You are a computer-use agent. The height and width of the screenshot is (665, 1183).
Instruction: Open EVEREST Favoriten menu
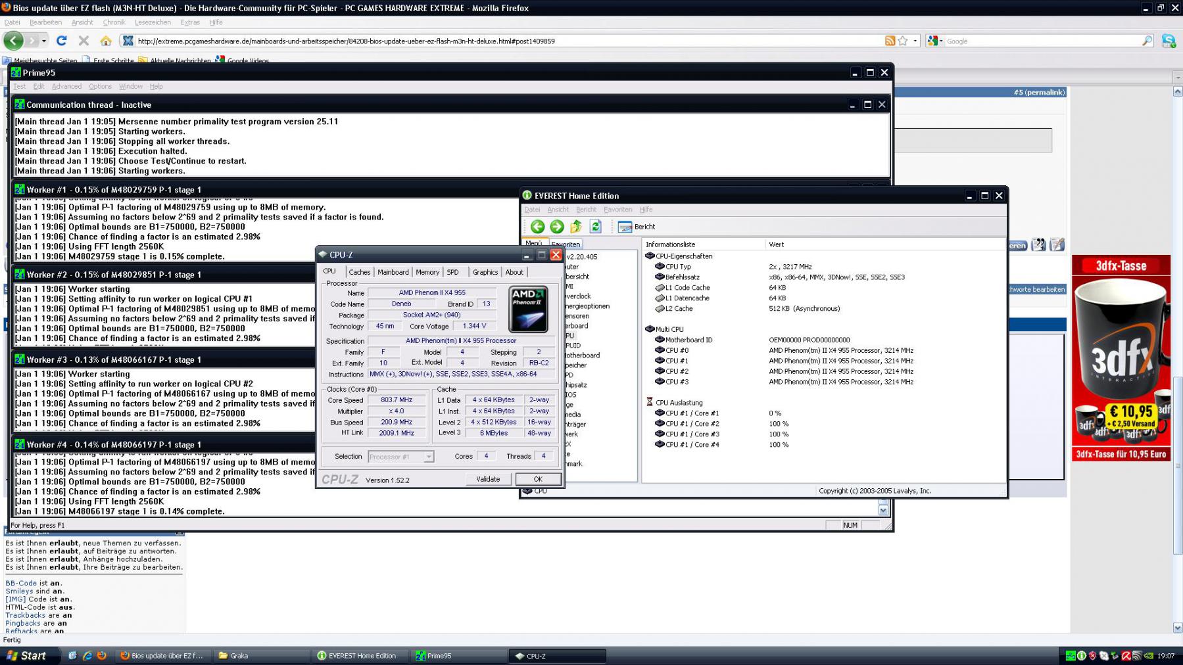pos(617,210)
